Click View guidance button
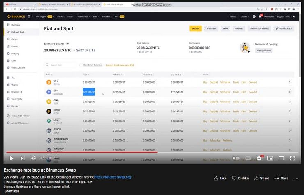The width and height of the screenshot is (304, 195). [263, 51]
